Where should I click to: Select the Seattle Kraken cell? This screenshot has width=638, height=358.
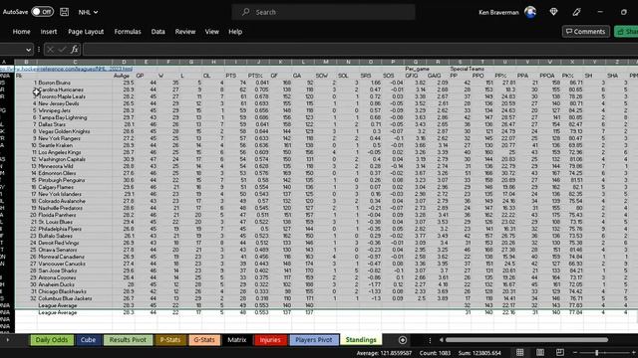point(75,145)
